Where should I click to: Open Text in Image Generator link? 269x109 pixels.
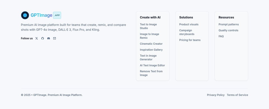(x=148, y=58)
